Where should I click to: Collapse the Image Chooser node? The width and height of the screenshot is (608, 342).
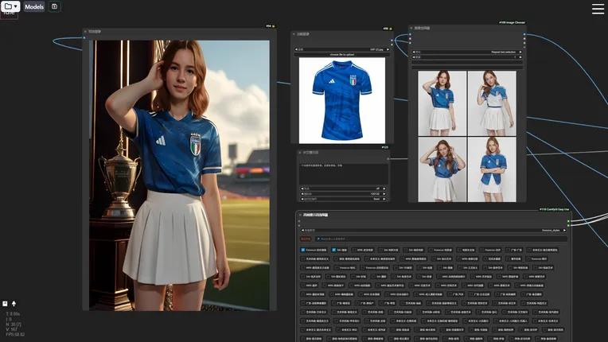412,28
